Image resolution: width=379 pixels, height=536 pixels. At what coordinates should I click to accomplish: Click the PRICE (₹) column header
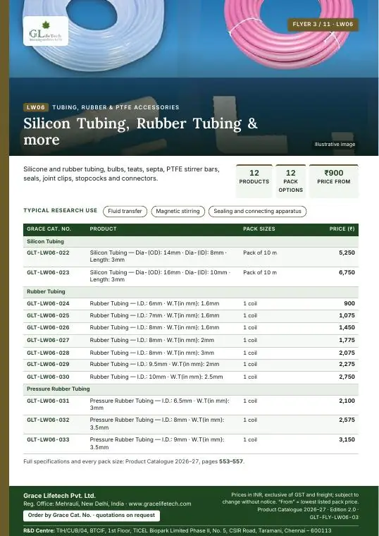click(x=342, y=229)
